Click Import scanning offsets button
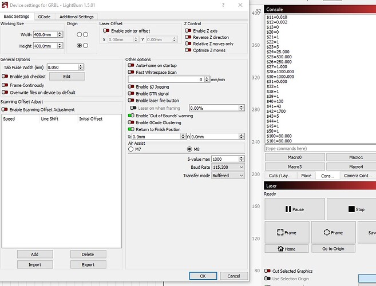This screenshot has height=286, width=376. click(35, 264)
